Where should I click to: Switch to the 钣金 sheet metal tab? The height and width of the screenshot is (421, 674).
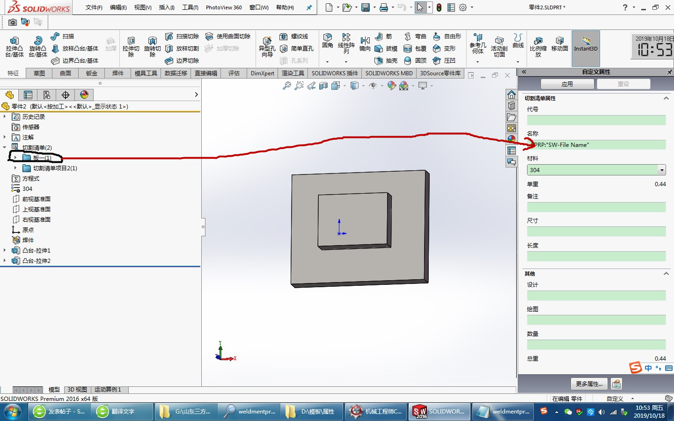click(x=92, y=73)
